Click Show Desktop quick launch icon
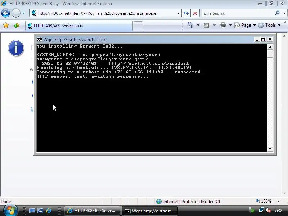This screenshot has width=288, height=216. pos(32,211)
